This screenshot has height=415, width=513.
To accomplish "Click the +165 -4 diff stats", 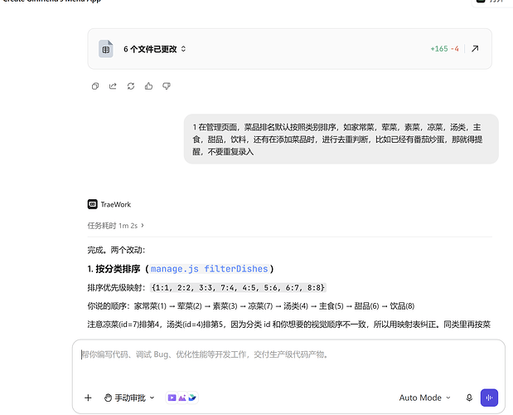I will pos(444,49).
